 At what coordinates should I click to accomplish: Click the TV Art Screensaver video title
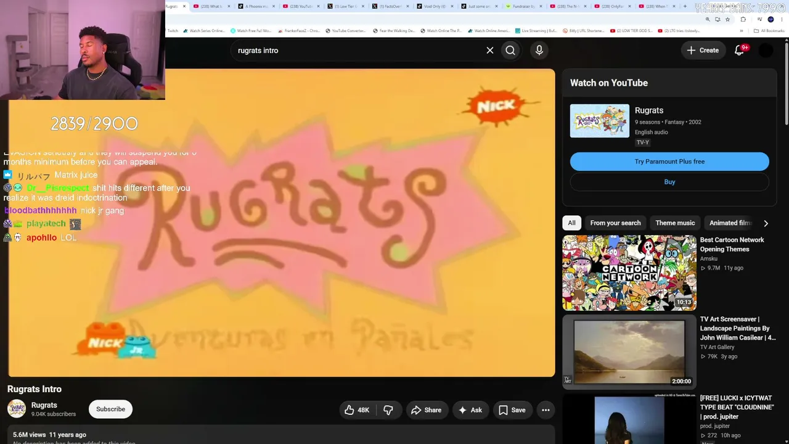tap(738, 329)
